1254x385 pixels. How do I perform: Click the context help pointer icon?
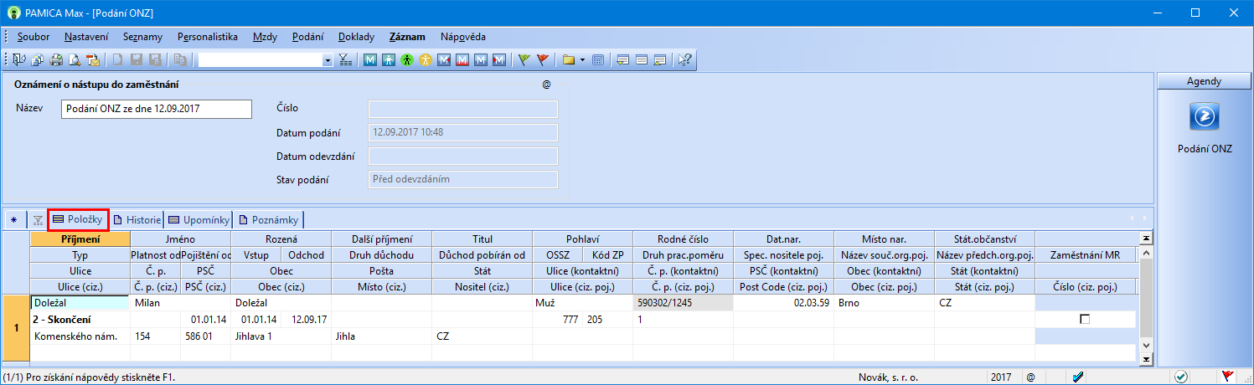[x=684, y=59]
